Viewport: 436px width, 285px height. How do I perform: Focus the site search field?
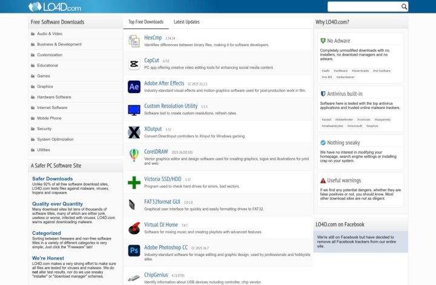365,7
